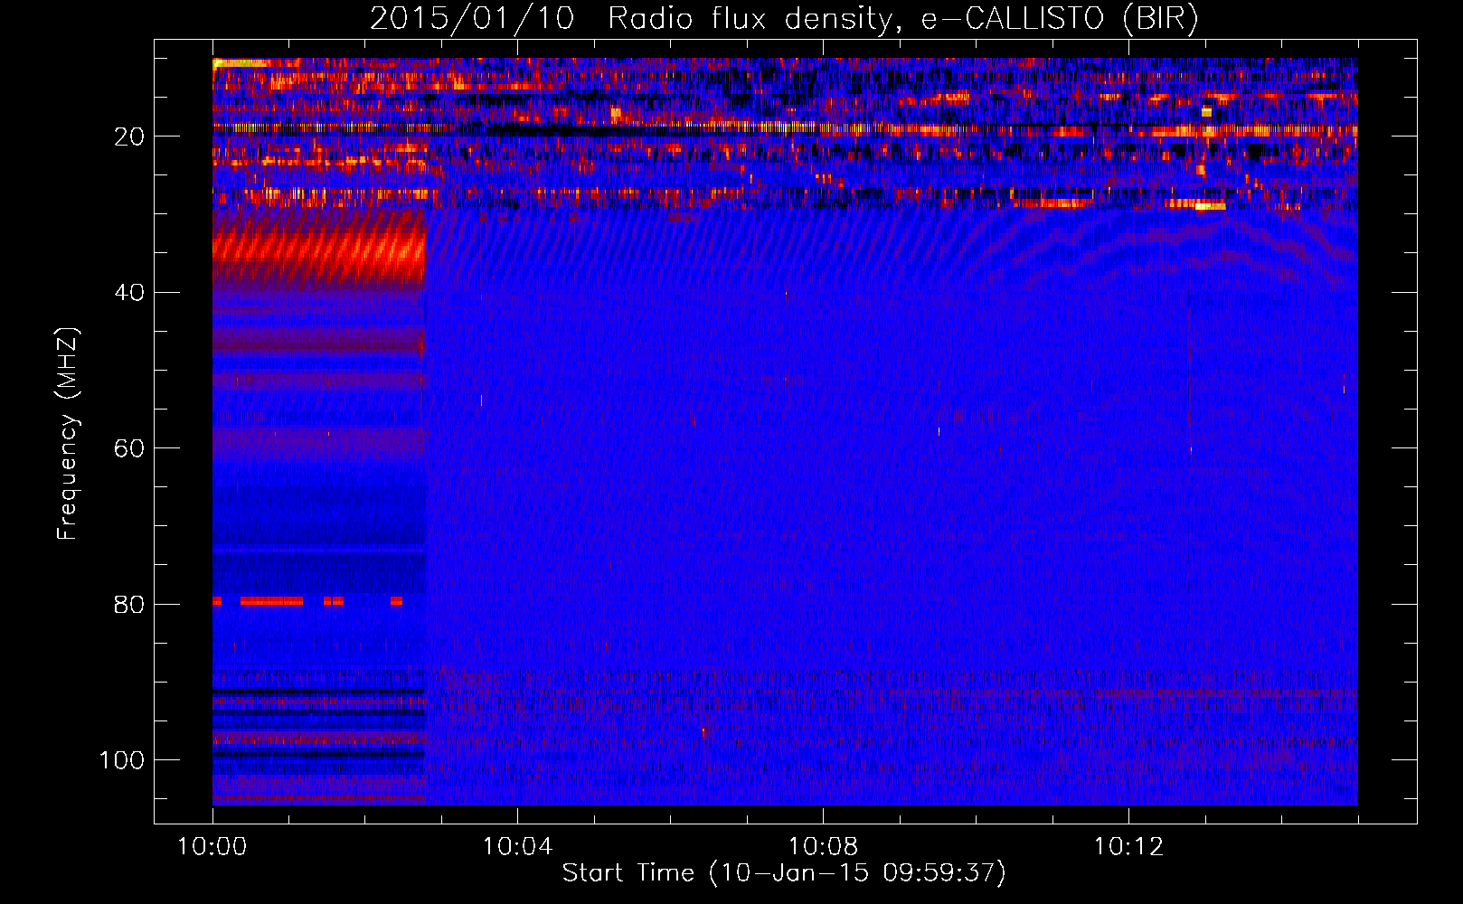This screenshot has width=1463, height=904.
Task: Click the plot title 'Radio flux density, e-CALLISTO (BIR)'
Action: [903, 19]
